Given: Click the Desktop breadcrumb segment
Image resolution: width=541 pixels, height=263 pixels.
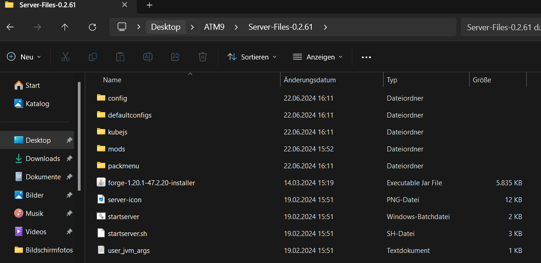Looking at the screenshot, I should 166,27.
